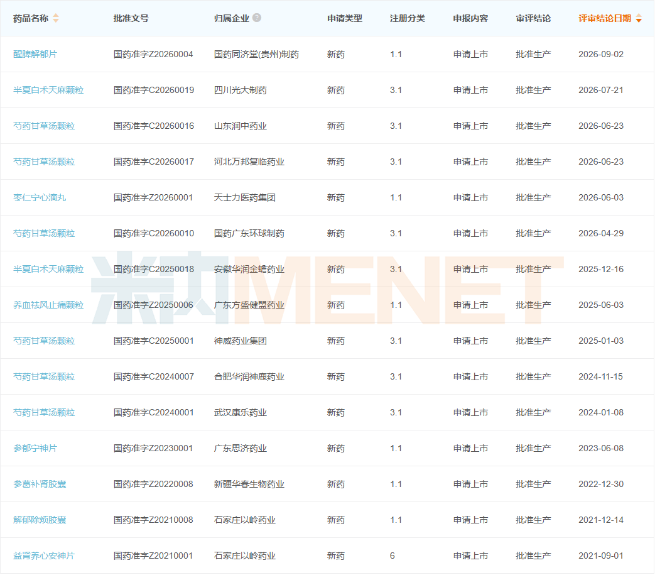Select approval number 国药准字Z20260001
This screenshot has height=575, width=655.
point(153,198)
